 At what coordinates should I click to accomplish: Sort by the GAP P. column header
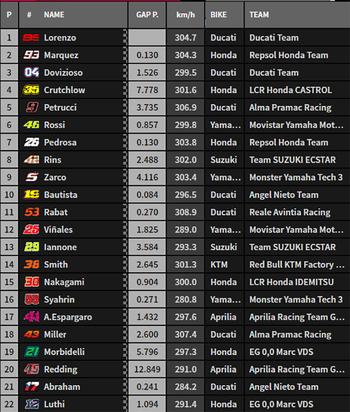coord(147,15)
